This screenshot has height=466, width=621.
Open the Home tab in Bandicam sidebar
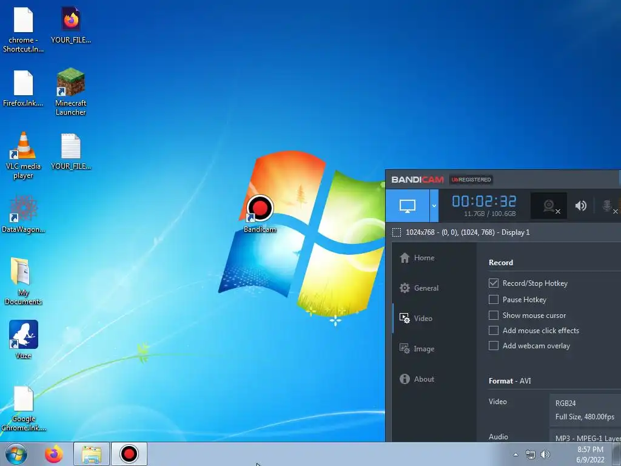pos(417,258)
